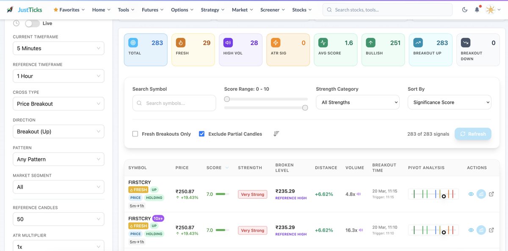Click pivot analysis chart for 11:10 row
Screen dimensions: 508x251
point(433,230)
